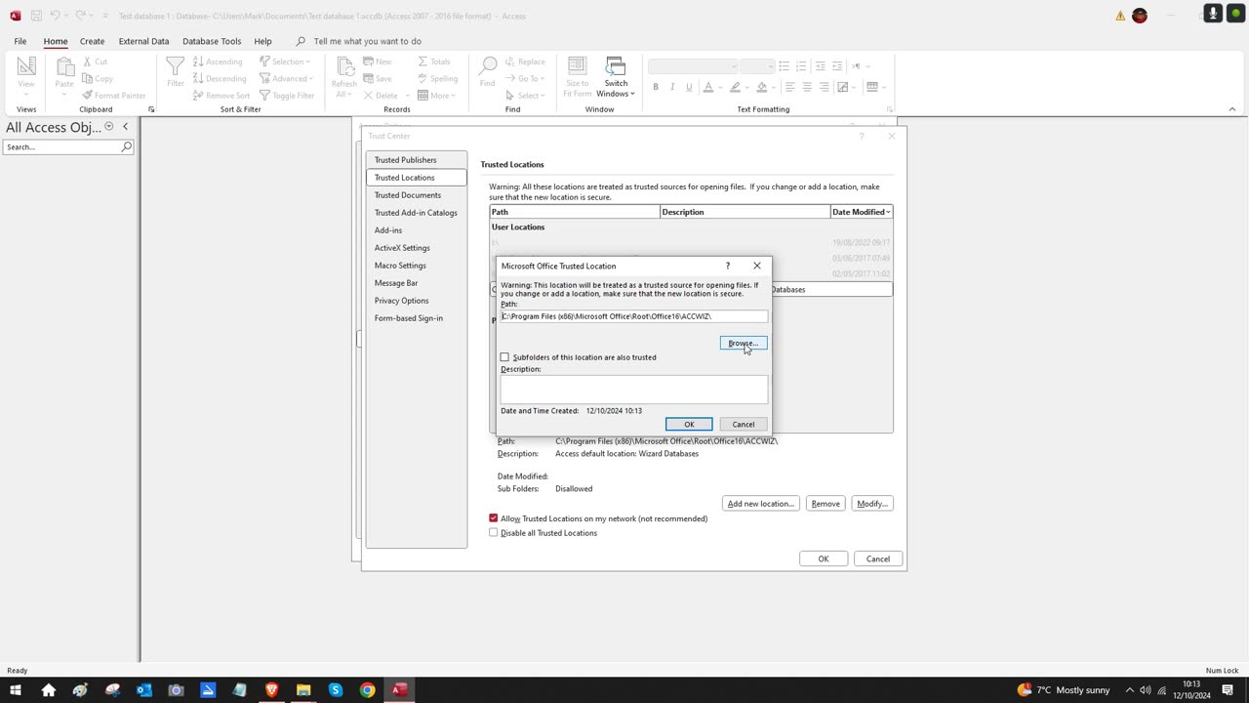Collapse the navigation pane with the chevron
The image size is (1249, 703).
pyautogui.click(x=125, y=127)
